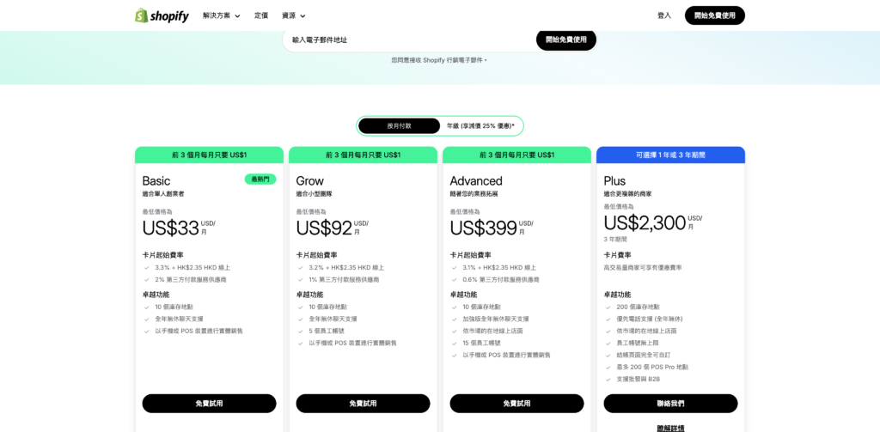The width and height of the screenshot is (880, 432).
Task: Click 可選擇 1 年或 3 年期間 banner
Action: pyautogui.click(x=670, y=155)
